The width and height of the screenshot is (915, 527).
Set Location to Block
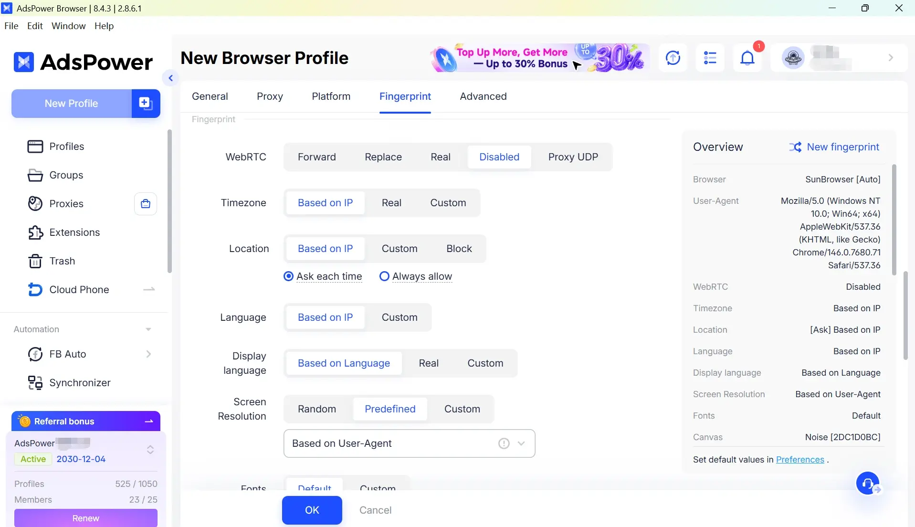[x=459, y=249]
